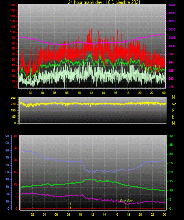Screen dimensions: 184x220
Task: Click the bottom 'N' wind direction label
Action: click(x=173, y=123)
